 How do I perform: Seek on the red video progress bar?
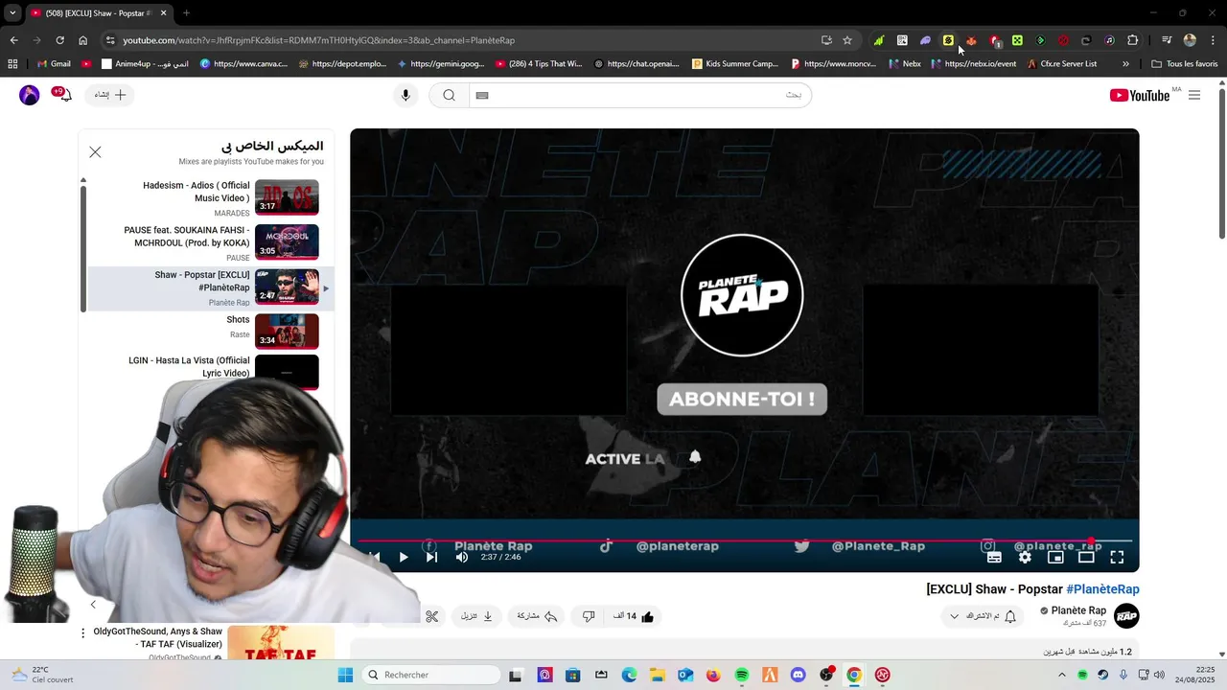[x=744, y=541]
